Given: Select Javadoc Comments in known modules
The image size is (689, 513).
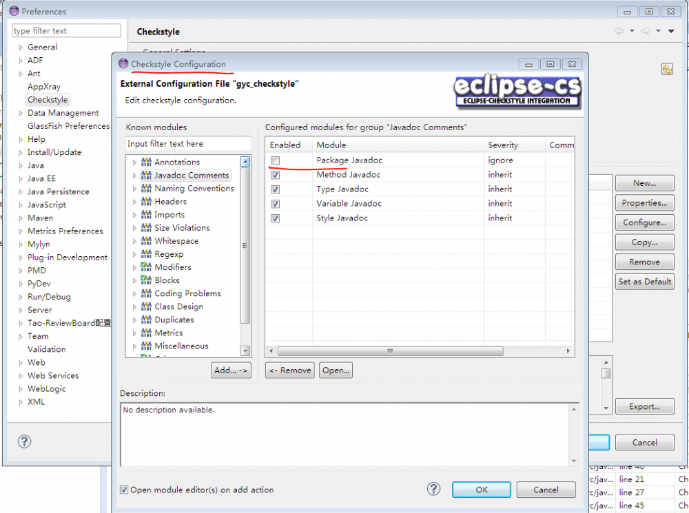Looking at the screenshot, I should [192, 175].
